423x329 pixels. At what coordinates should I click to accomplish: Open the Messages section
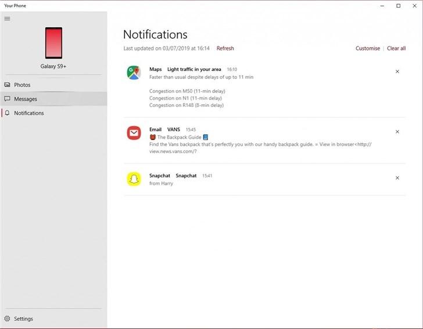coord(53,99)
